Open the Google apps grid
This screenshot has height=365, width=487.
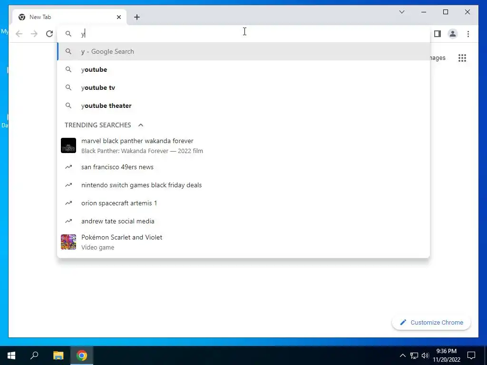[462, 58]
